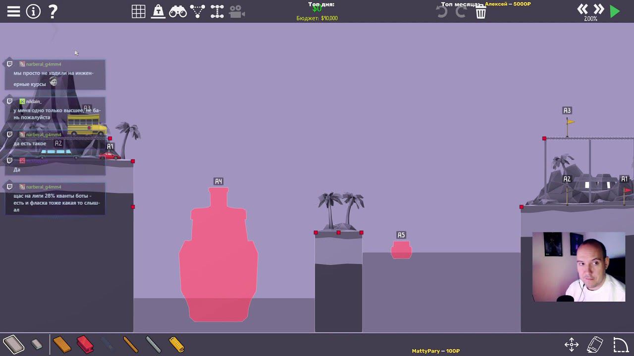Click the A4 large ship label
Image resolution: width=634 pixels, height=356 pixels.
point(218,181)
